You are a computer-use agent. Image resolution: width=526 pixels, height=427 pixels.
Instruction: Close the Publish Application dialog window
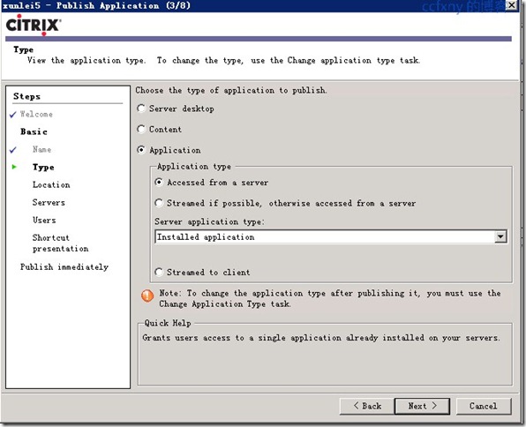(x=511, y=5)
